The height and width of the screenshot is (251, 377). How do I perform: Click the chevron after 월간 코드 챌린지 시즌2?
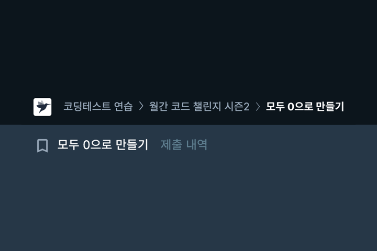click(x=258, y=106)
